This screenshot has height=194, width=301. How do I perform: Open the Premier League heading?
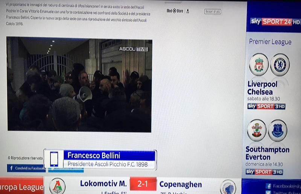point(270,42)
